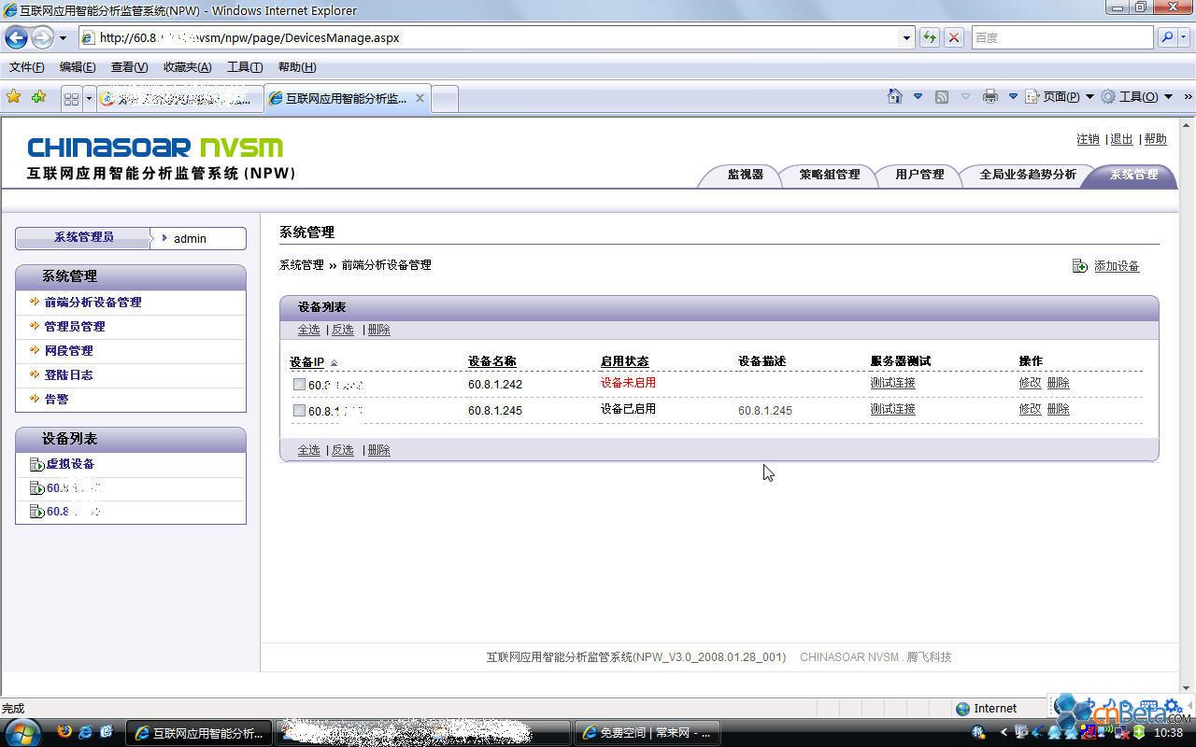The width and height of the screenshot is (1196, 747).
Task: Click the IE refresh button icon
Action: click(x=929, y=37)
